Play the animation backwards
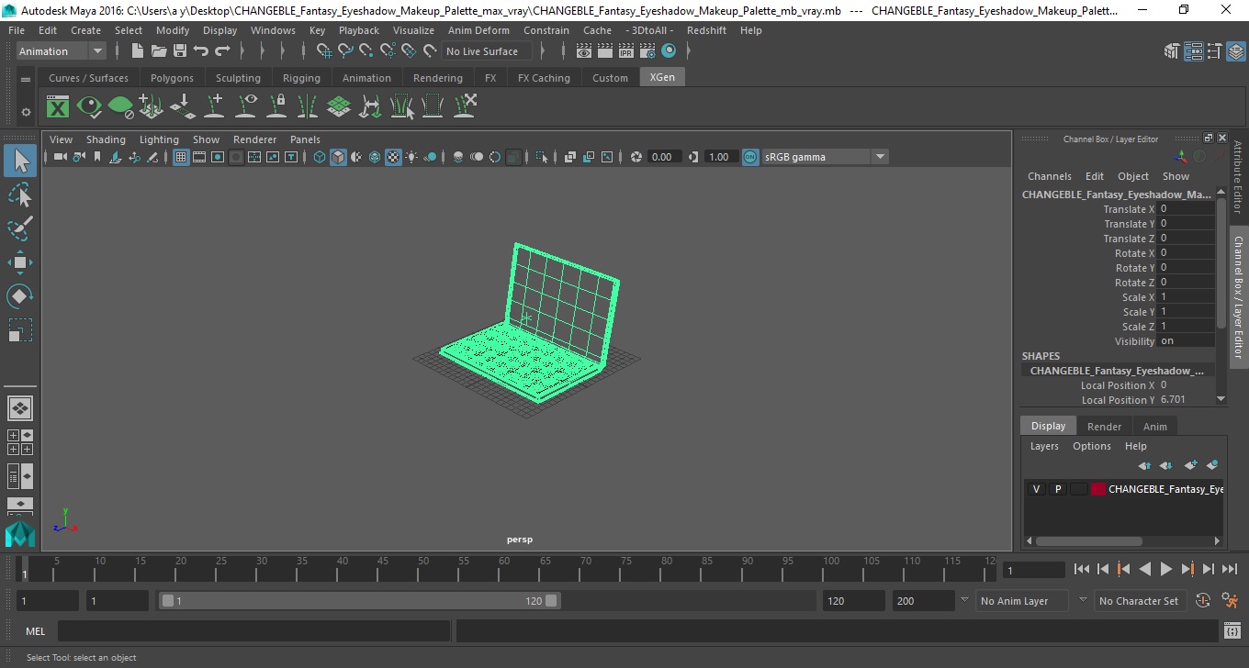 (1144, 569)
